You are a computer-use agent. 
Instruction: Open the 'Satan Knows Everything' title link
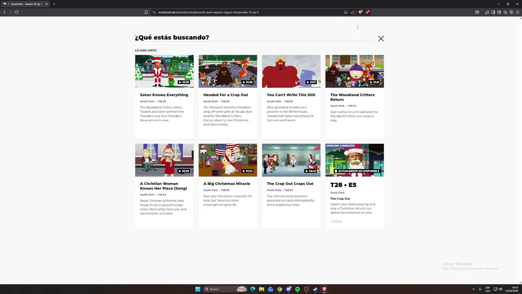click(164, 95)
